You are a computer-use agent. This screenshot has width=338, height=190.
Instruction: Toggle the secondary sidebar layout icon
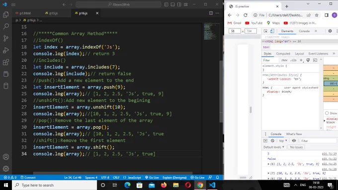coord(179,4)
